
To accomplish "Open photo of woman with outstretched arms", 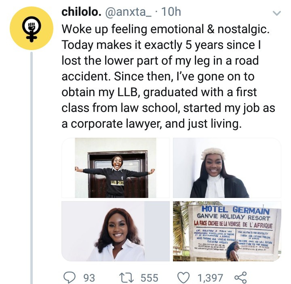I will point(115,168).
